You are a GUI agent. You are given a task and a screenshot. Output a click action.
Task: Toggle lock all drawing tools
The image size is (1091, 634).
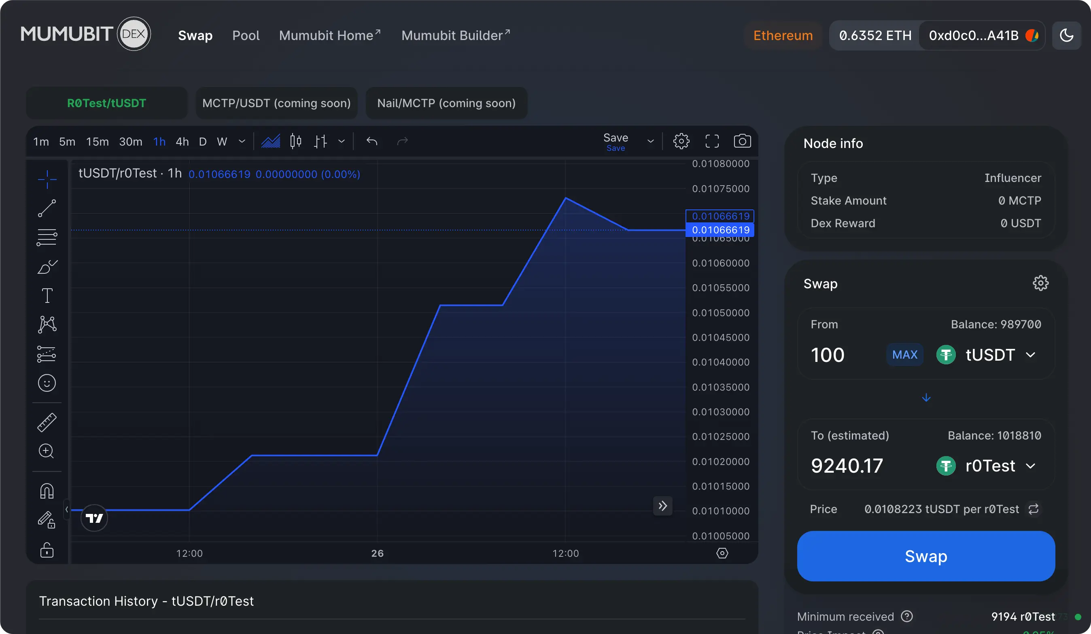[47, 550]
